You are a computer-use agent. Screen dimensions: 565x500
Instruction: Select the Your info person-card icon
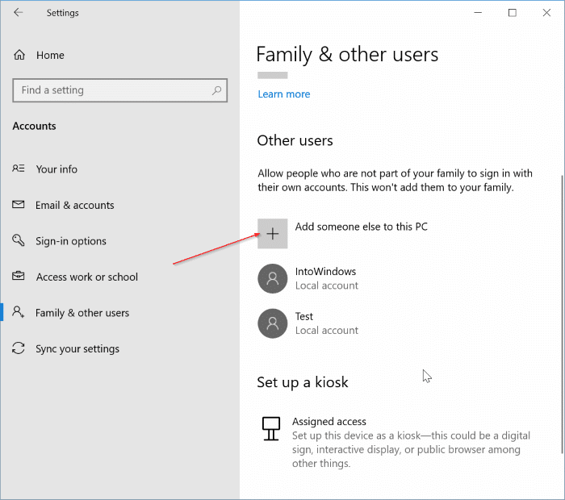[19, 169]
